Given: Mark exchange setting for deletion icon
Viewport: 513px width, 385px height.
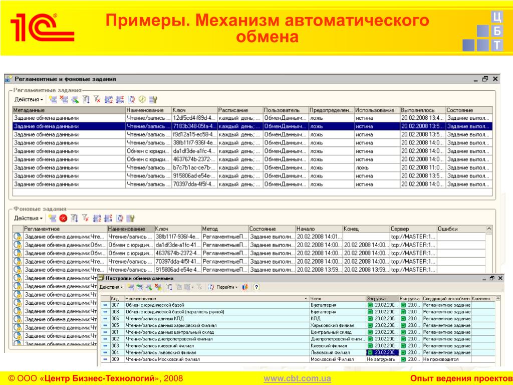Looking at the screenshot, I should coord(158,287).
